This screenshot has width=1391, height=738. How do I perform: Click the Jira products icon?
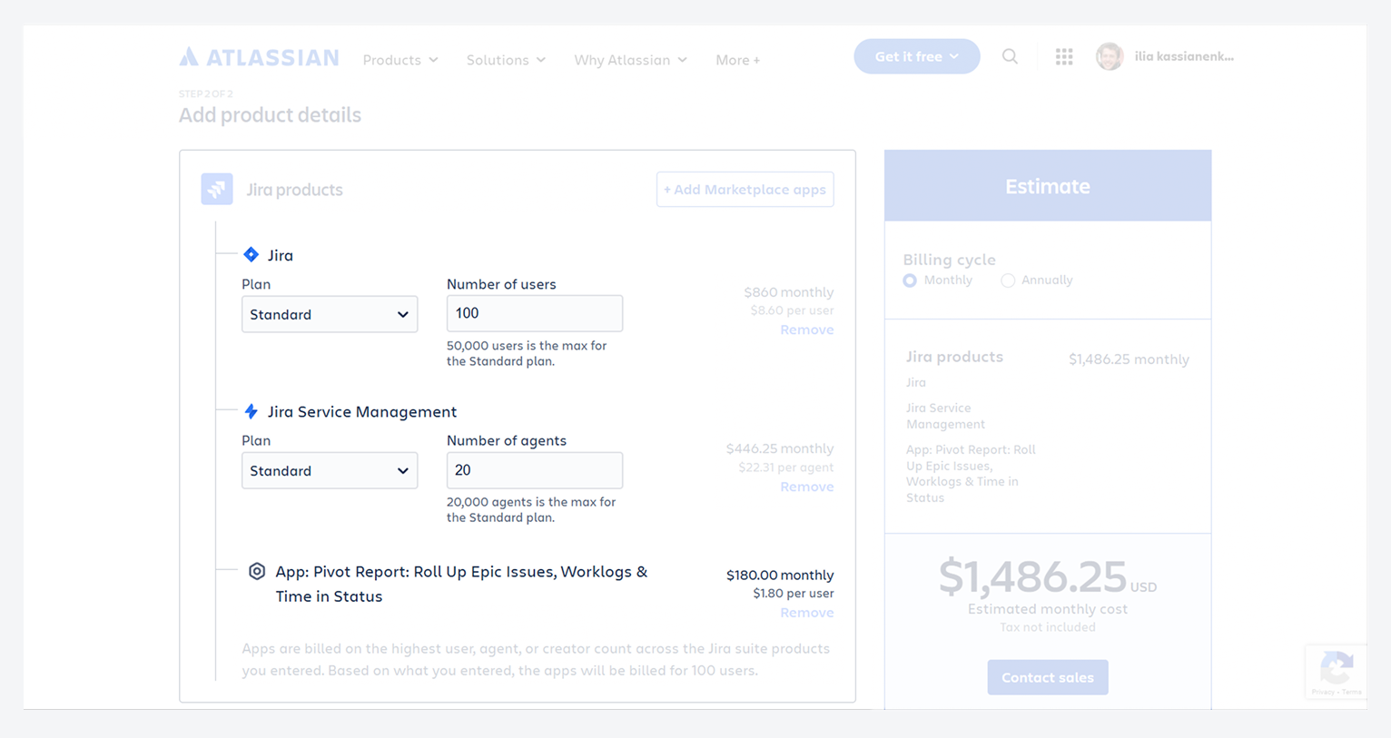pos(217,189)
